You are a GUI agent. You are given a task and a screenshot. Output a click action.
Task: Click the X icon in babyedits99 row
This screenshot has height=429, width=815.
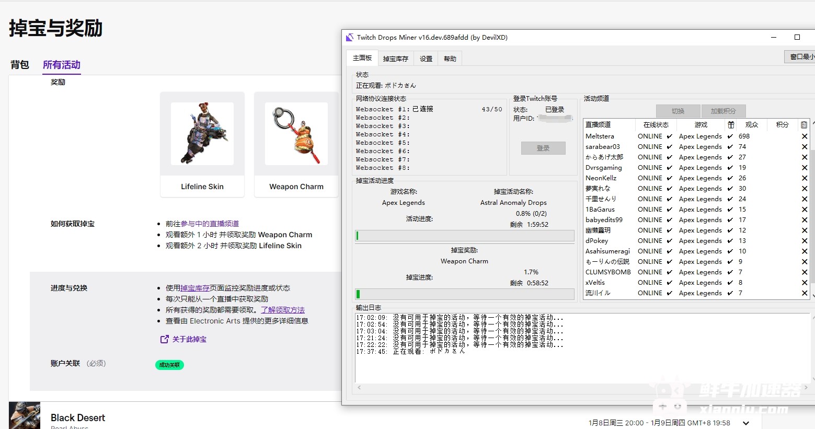(805, 220)
